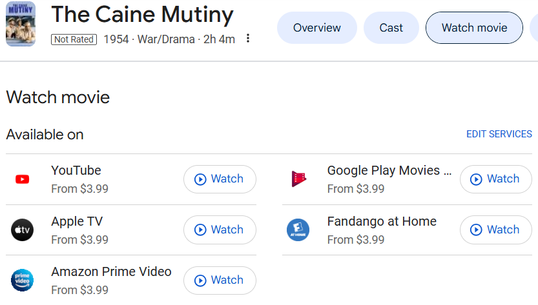Open the Cast tab
538x305 pixels.
pos(391,28)
